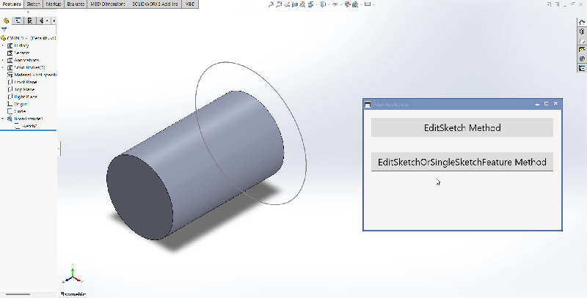Open the Apply Scene dropdown arrow

click(x=361, y=4)
